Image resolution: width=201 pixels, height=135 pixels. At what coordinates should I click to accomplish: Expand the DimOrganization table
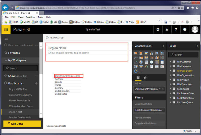point(170,75)
